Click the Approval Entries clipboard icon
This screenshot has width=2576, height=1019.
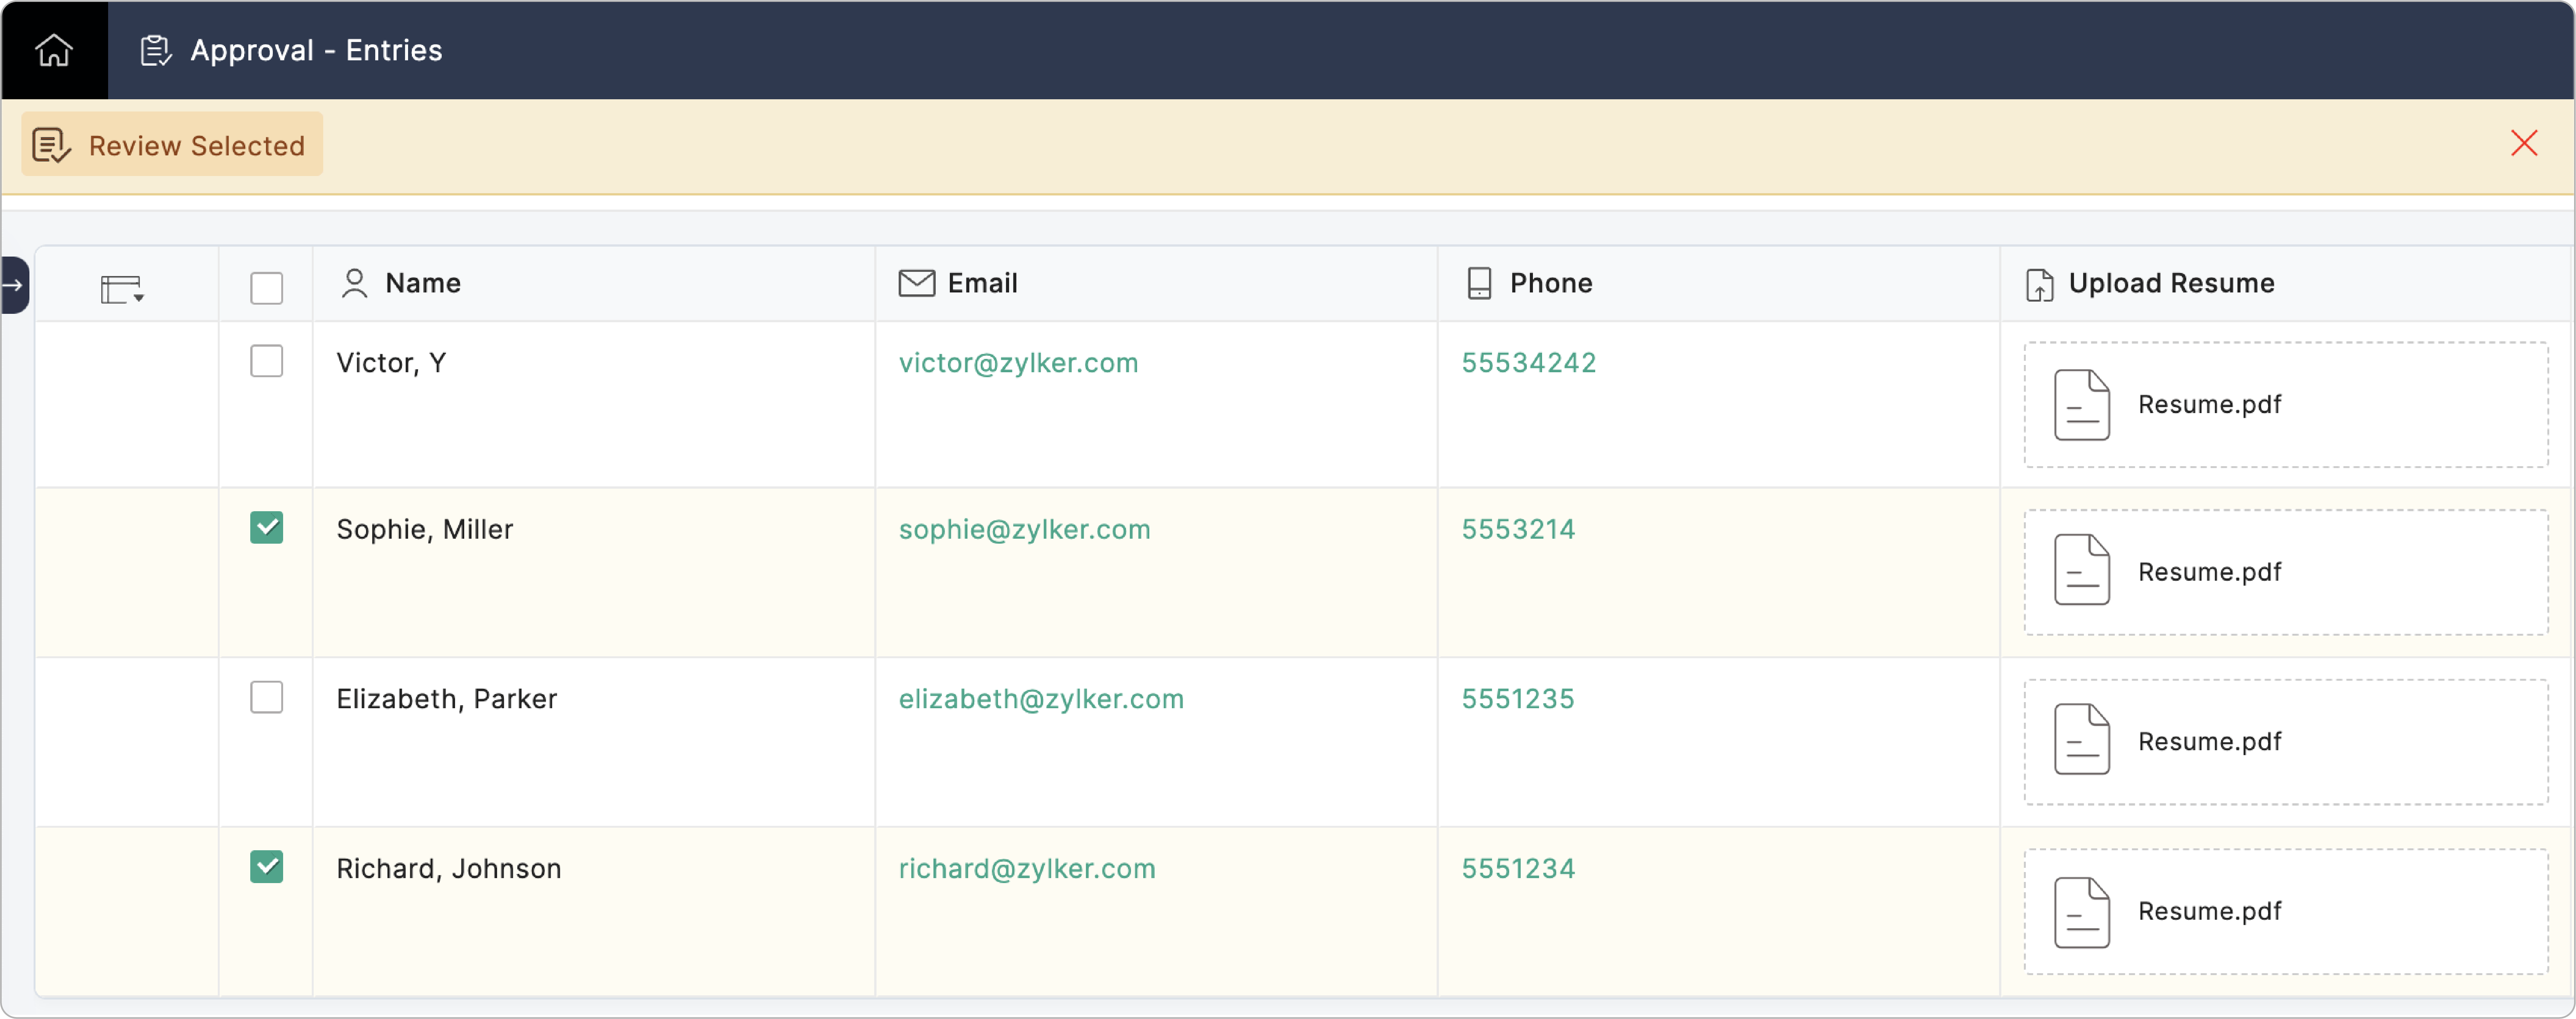155,50
